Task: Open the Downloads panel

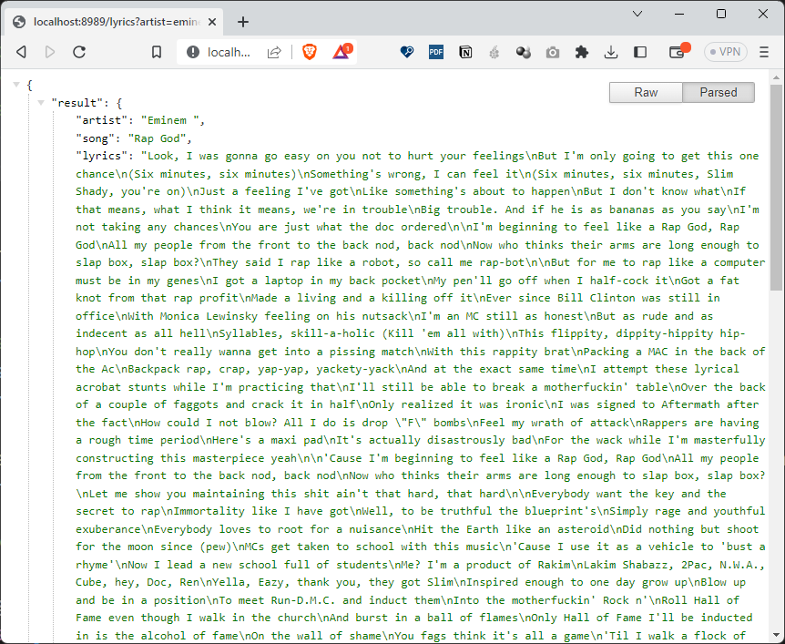Action: click(611, 52)
